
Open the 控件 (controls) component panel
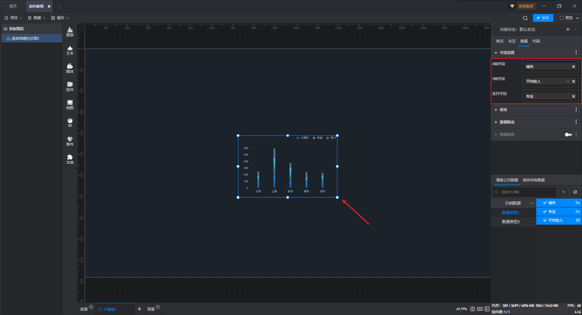pos(70,86)
